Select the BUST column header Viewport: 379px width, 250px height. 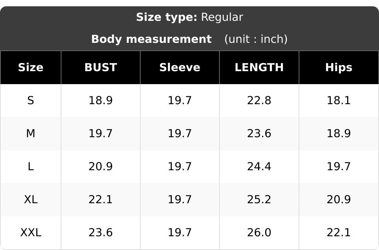click(100, 67)
